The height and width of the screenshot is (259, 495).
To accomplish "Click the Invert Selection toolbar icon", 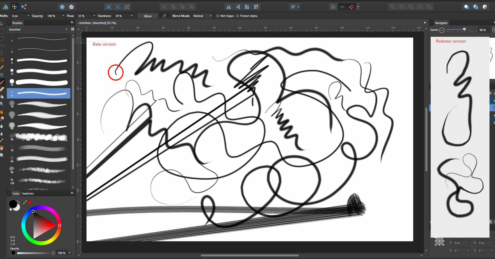I will pyautogui.click(x=127, y=7).
